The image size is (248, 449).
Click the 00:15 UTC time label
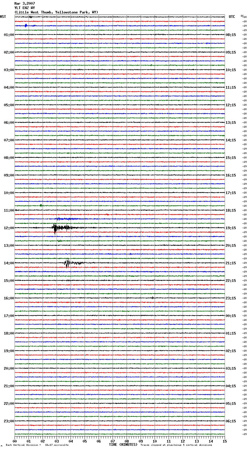click(x=231, y=316)
